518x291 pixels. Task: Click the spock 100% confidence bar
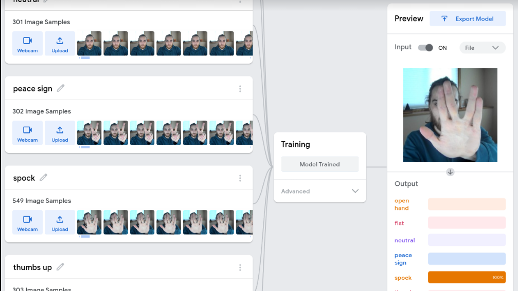tap(467, 278)
